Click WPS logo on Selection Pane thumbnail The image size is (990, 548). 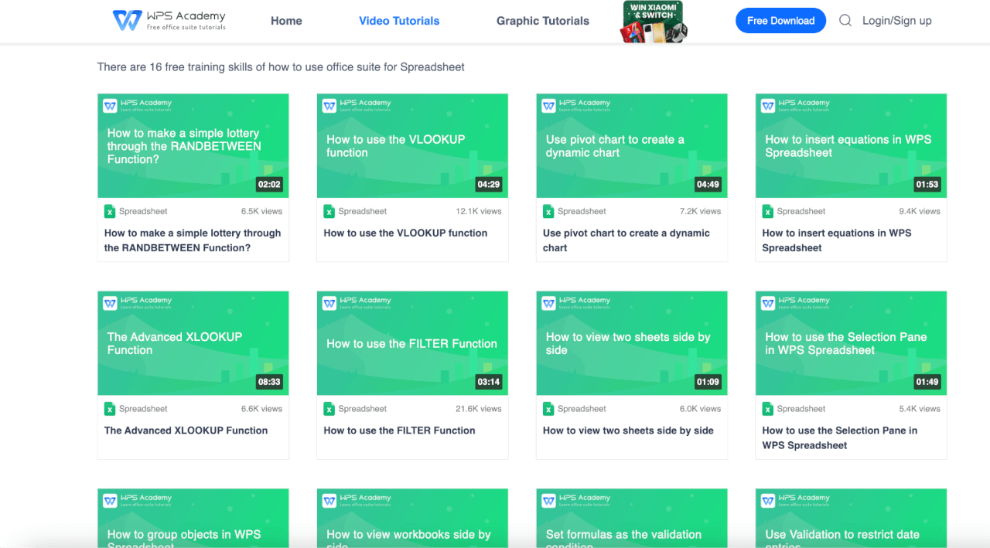pos(768,303)
